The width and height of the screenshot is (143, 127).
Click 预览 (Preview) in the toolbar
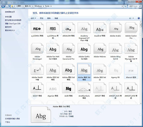click(x=41, y=18)
